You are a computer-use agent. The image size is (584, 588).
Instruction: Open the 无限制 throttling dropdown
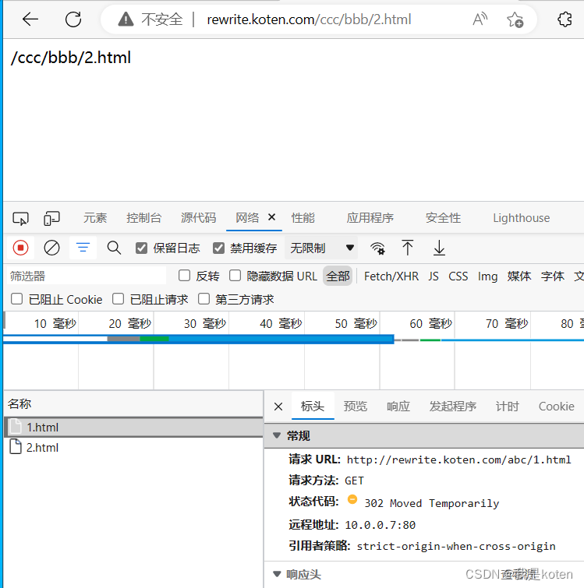click(x=321, y=248)
